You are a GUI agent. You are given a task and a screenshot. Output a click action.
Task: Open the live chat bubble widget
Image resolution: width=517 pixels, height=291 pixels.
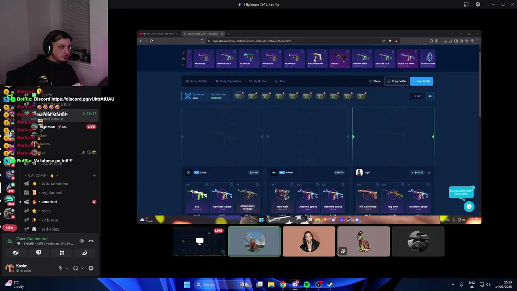tap(469, 207)
